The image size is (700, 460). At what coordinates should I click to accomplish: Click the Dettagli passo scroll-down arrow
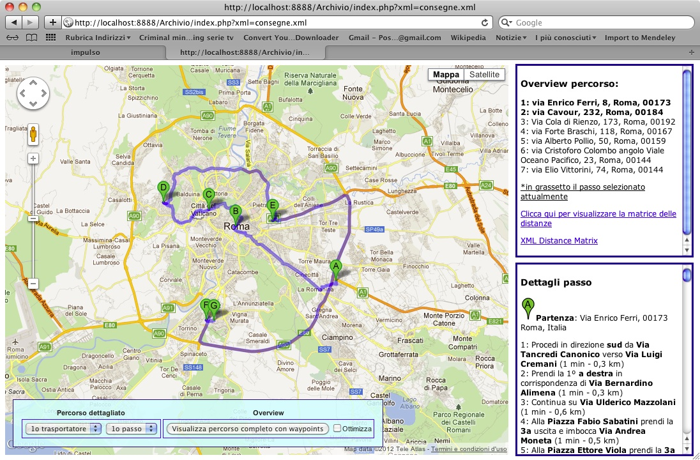click(x=687, y=450)
